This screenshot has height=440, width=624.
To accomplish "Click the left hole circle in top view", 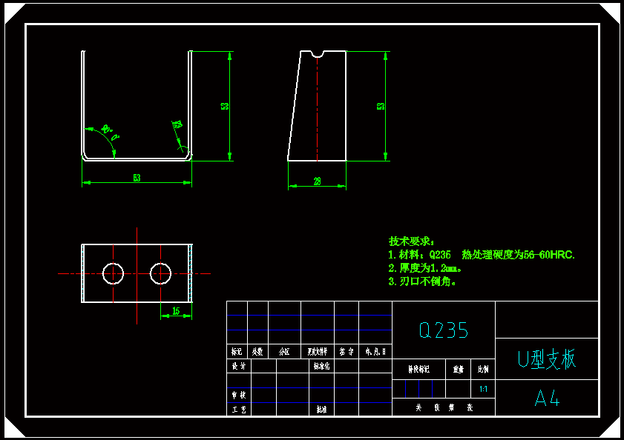I will point(114,273).
